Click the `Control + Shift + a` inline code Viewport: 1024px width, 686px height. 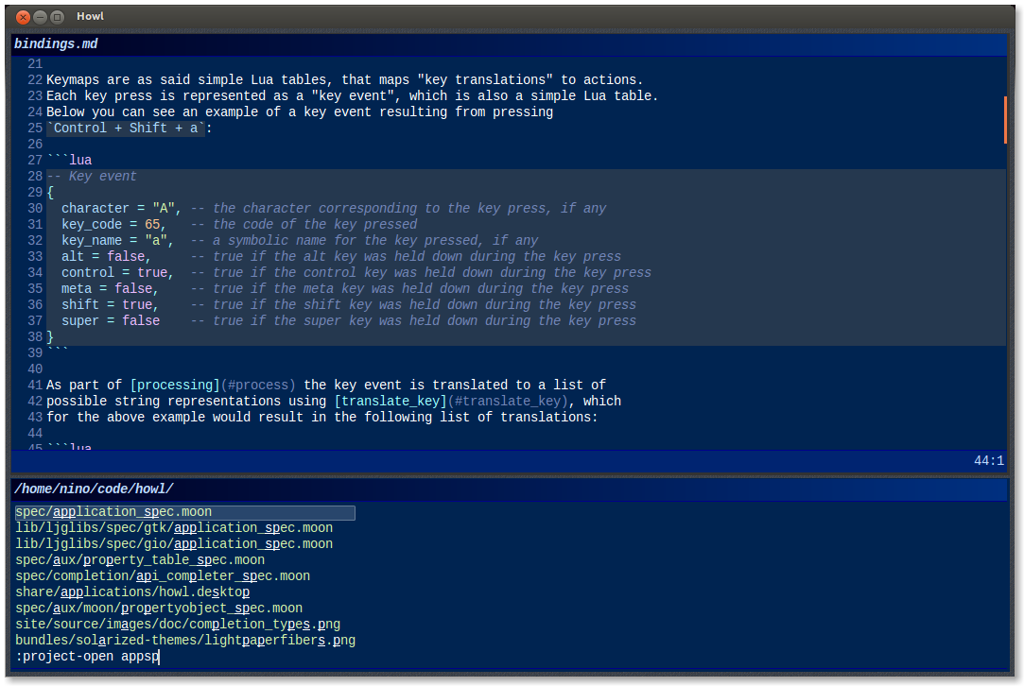click(126, 128)
